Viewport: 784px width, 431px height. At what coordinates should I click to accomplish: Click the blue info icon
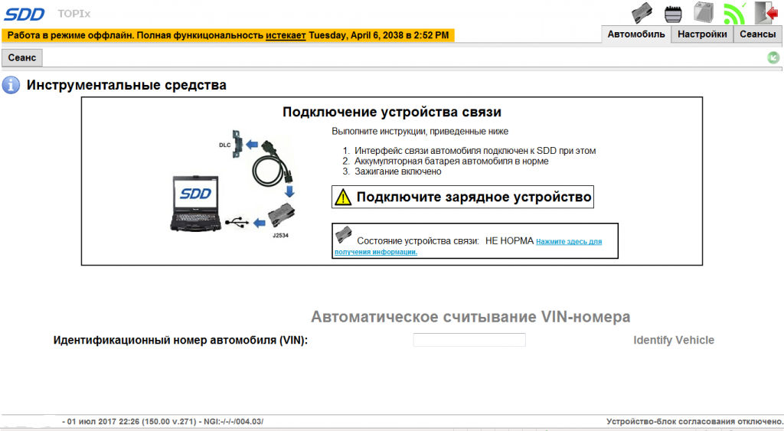(x=11, y=85)
